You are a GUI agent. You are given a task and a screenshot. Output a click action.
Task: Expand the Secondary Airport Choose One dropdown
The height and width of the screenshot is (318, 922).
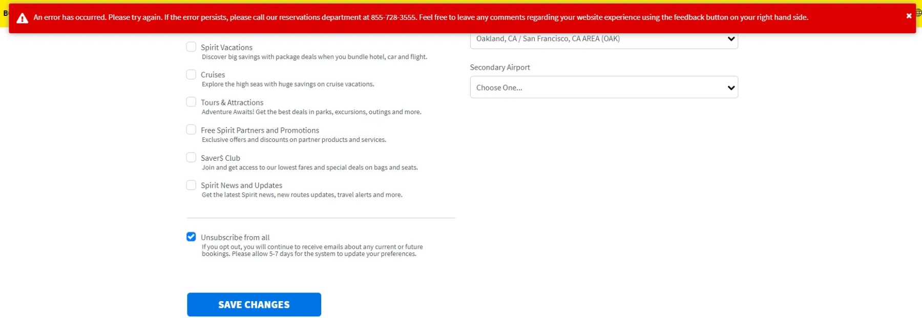[603, 88]
